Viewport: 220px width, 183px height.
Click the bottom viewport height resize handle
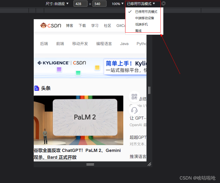(90, 164)
